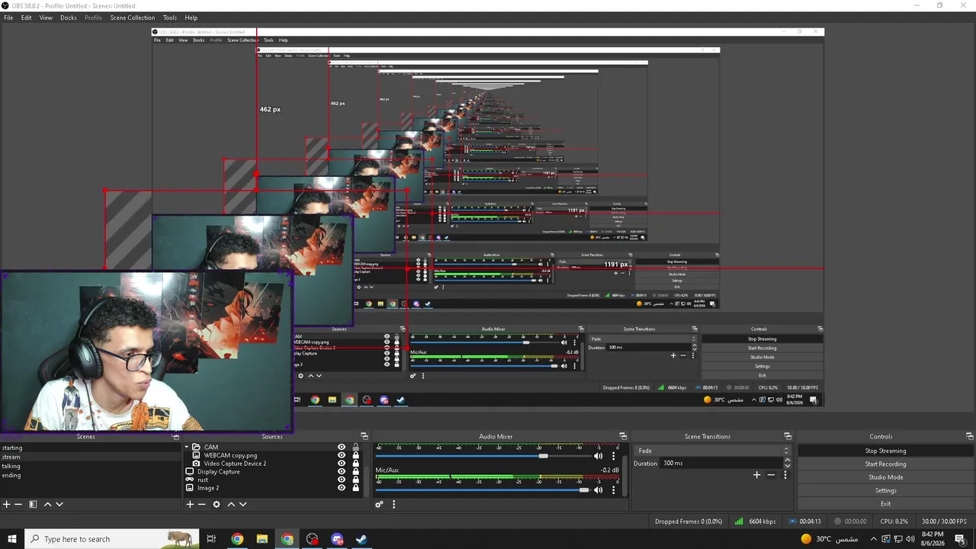This screenshot has width=976, height=549.
Task: Move selected scene up in Scenes dock
Action: point(47,504)
